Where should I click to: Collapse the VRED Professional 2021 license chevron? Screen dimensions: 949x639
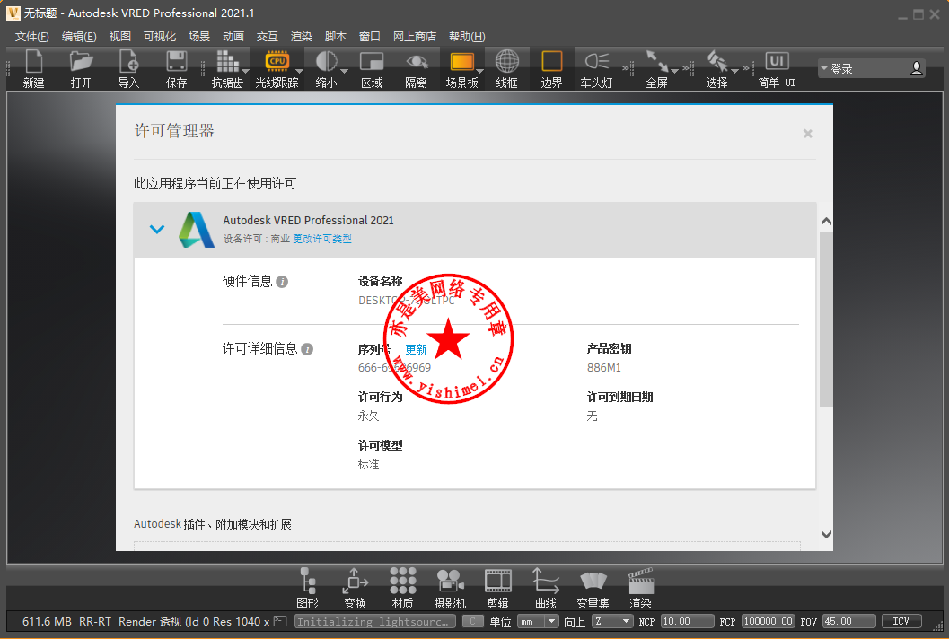tap(157, 230)
